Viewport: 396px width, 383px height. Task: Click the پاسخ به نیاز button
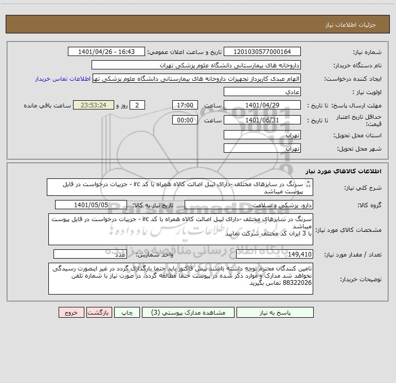pyautogui.click(x=275, y=312)
